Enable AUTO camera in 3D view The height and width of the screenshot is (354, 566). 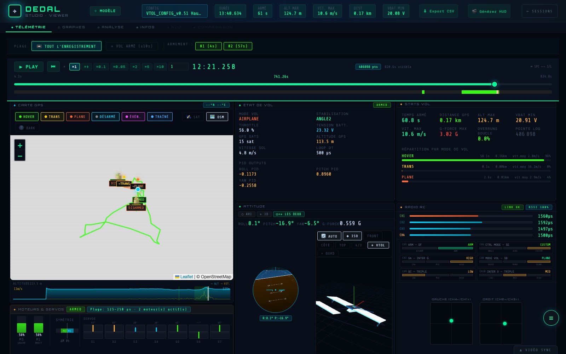click(329, 236)
